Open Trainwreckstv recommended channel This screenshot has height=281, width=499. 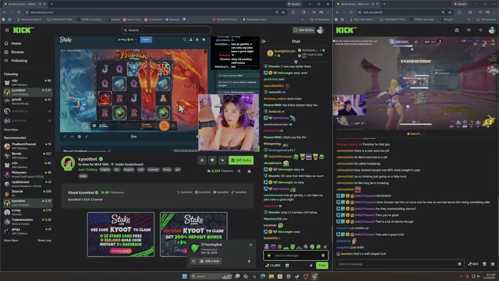27,221
